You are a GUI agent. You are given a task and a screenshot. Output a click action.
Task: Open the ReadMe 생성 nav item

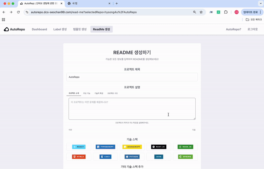(102, 29)
